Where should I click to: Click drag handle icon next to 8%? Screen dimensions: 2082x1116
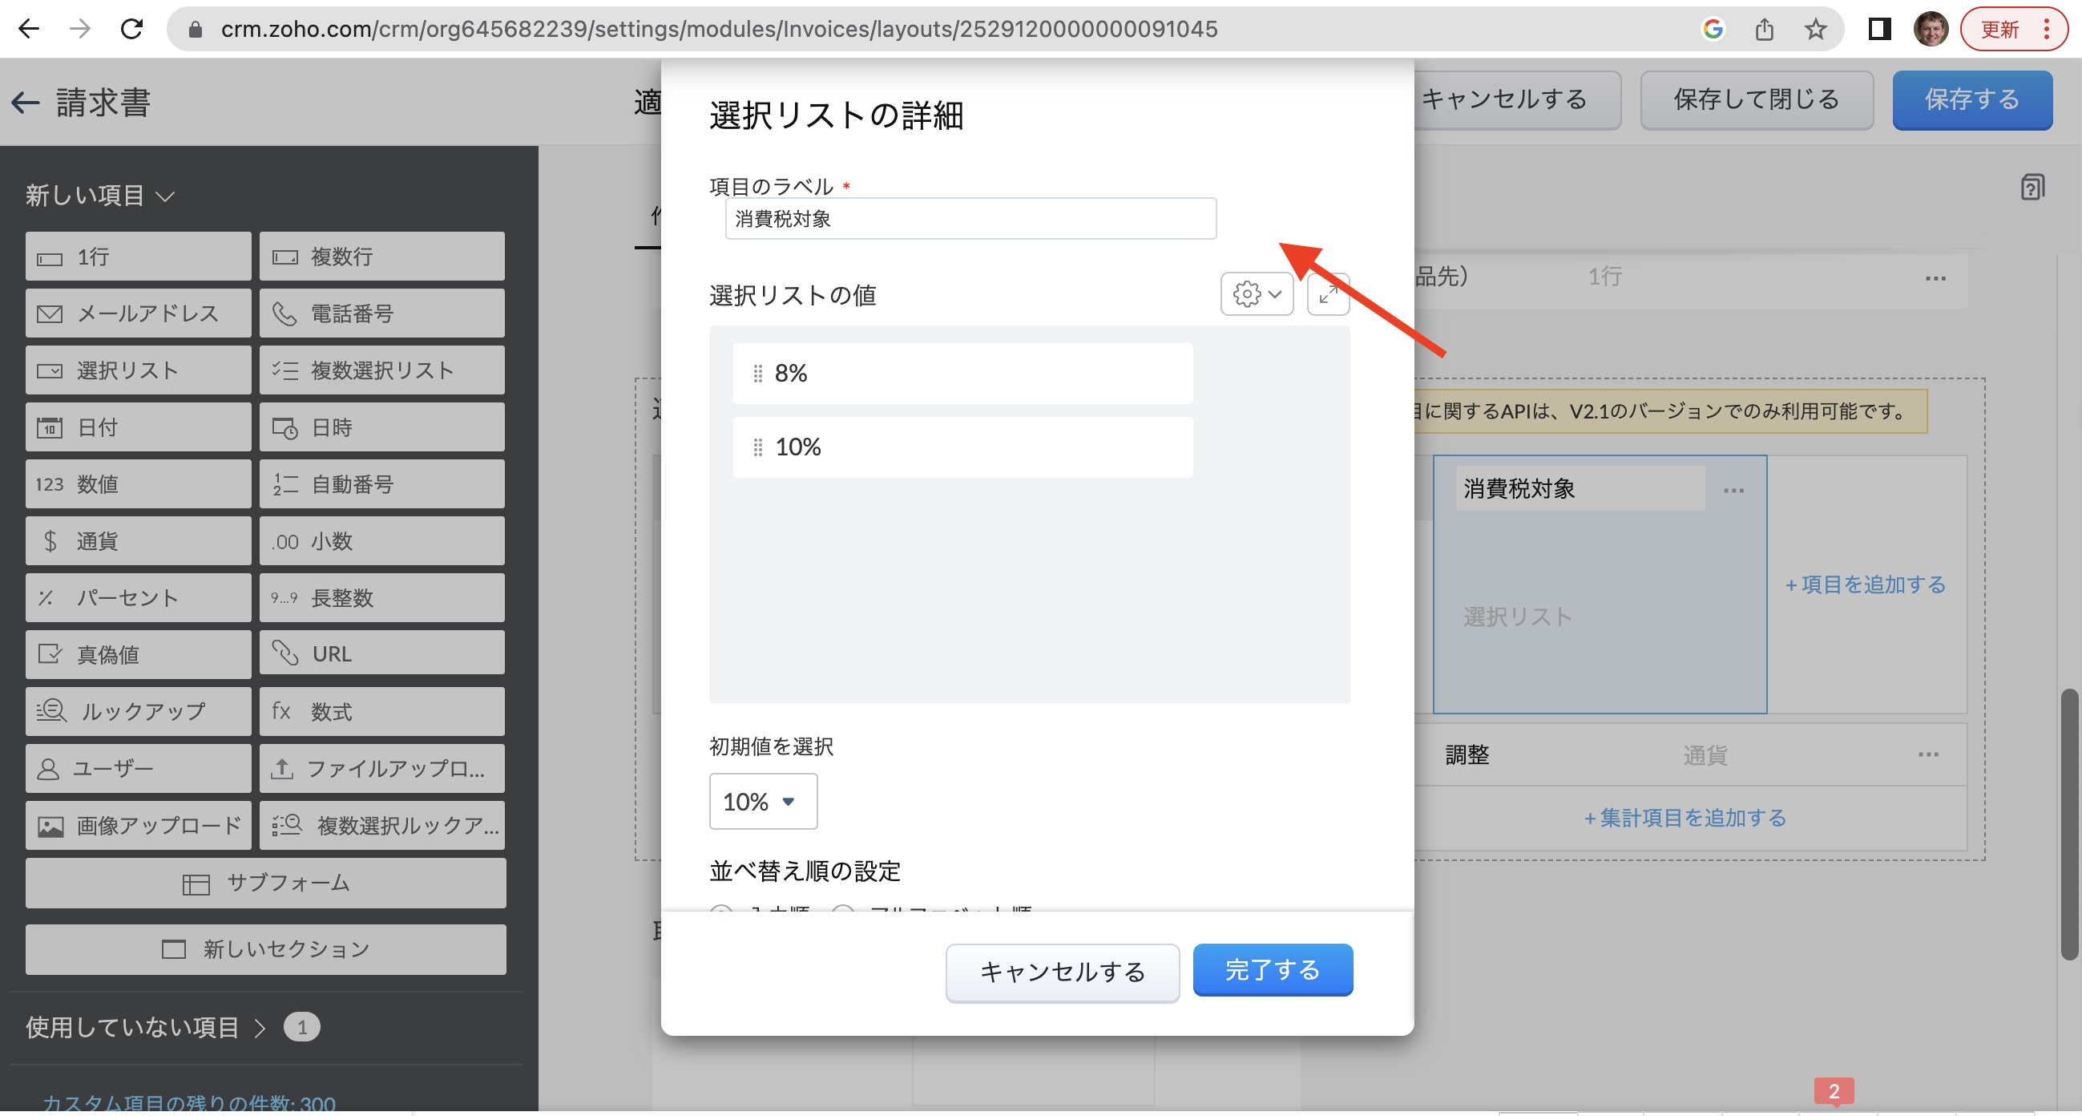point(757,373)
